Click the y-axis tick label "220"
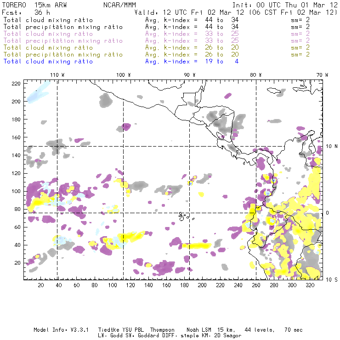 click(16, 84)
